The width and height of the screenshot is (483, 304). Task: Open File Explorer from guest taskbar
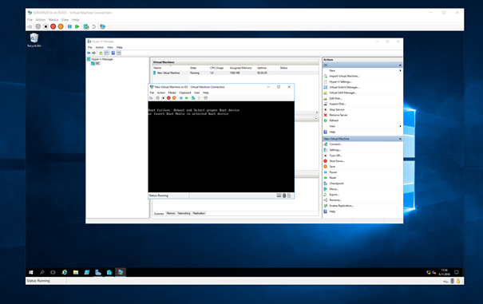pos(76,272)
